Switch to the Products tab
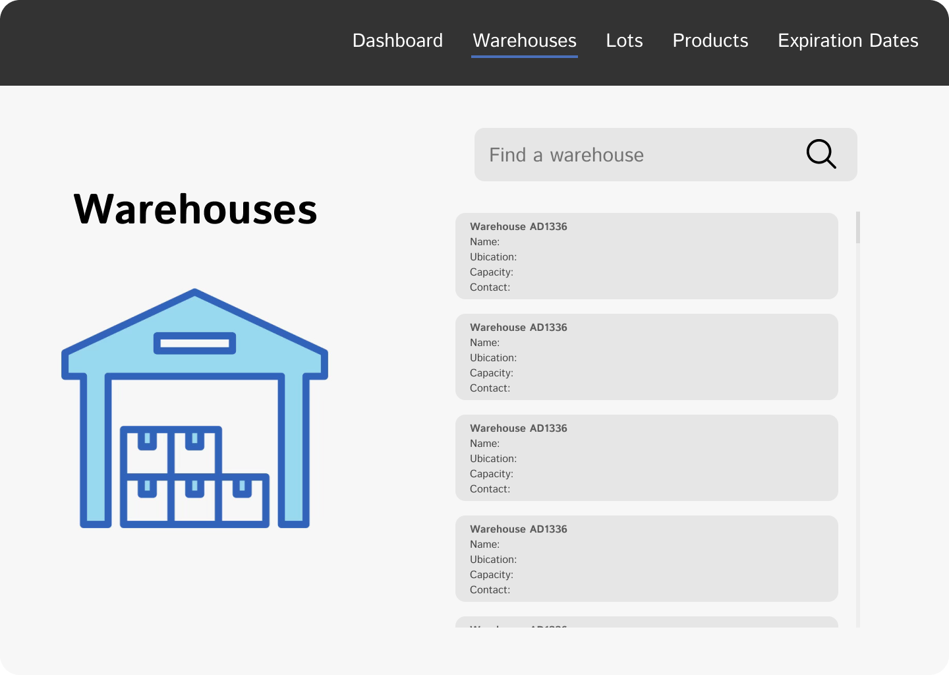Viewport: 949px width, 675px height. click(710, 41)
